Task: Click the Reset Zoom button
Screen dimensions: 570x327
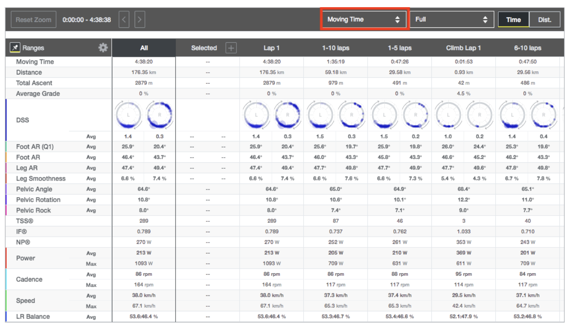Action: point(34,20)
